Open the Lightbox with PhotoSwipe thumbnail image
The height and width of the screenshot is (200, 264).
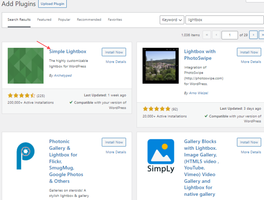pyautogui.click(x=161, y=66)
